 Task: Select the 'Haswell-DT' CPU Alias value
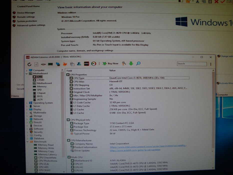tap(116, 81)
